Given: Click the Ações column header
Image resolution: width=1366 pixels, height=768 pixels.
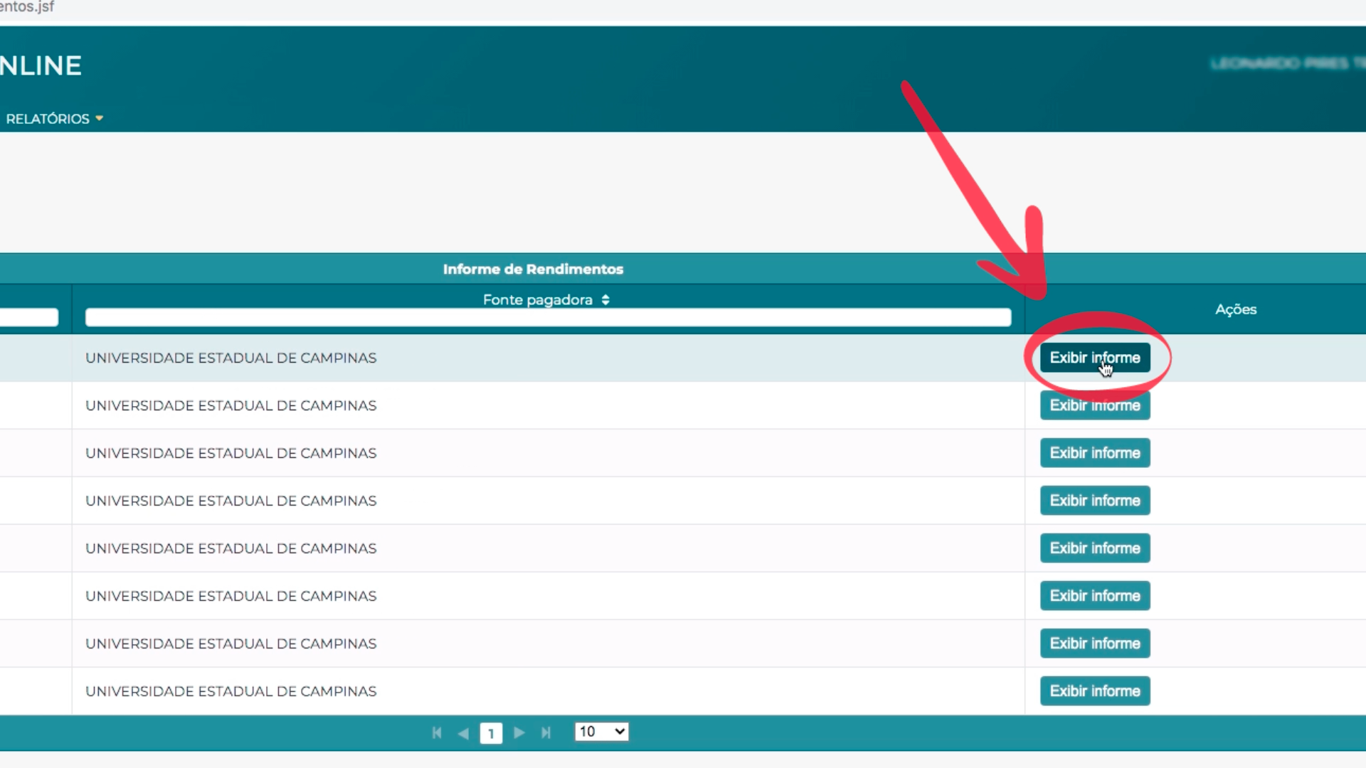Looking at the screenshot, I should (1236, 309).
